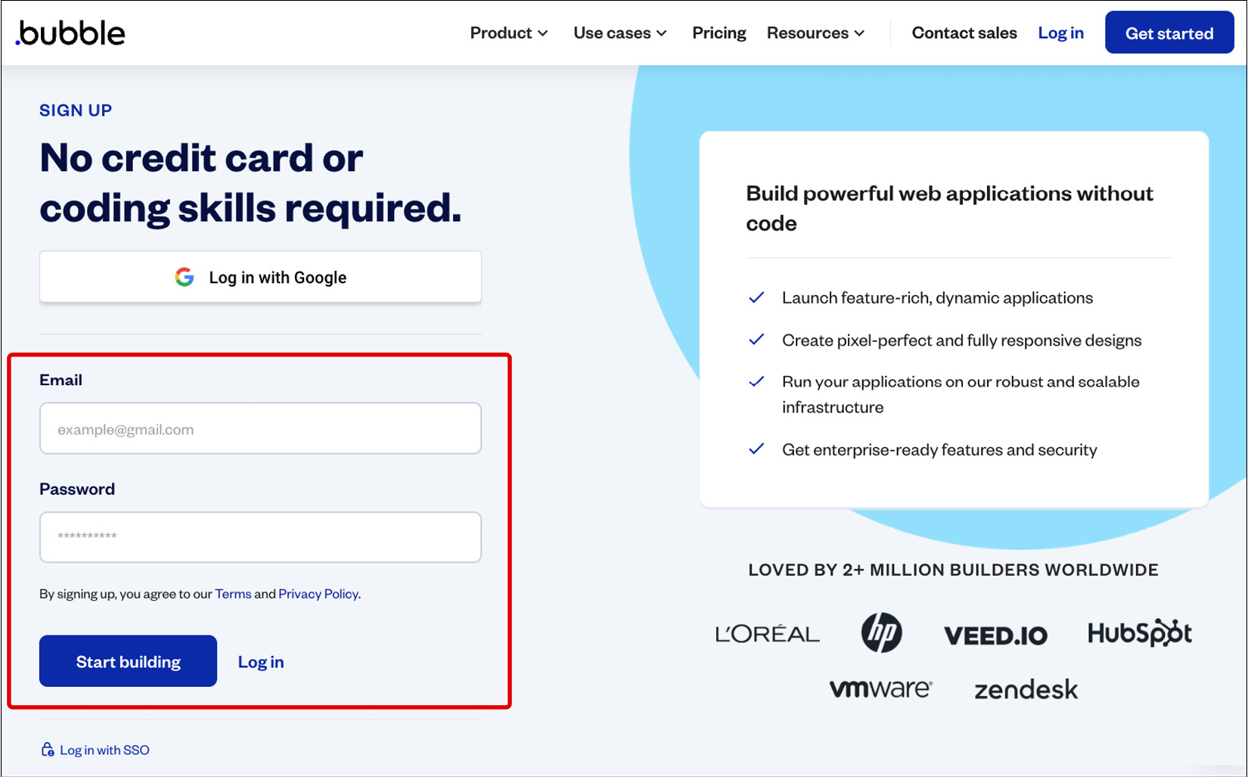Screen dimensions: 1248x777
Task: Click the VEED.IO logo
Action: (995, 636)
